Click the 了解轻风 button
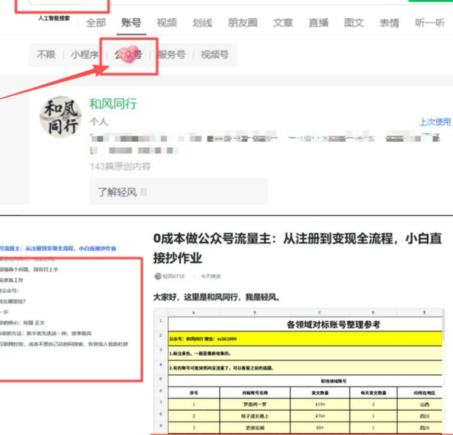The image size is (453, 435). (x=117, y=192)
